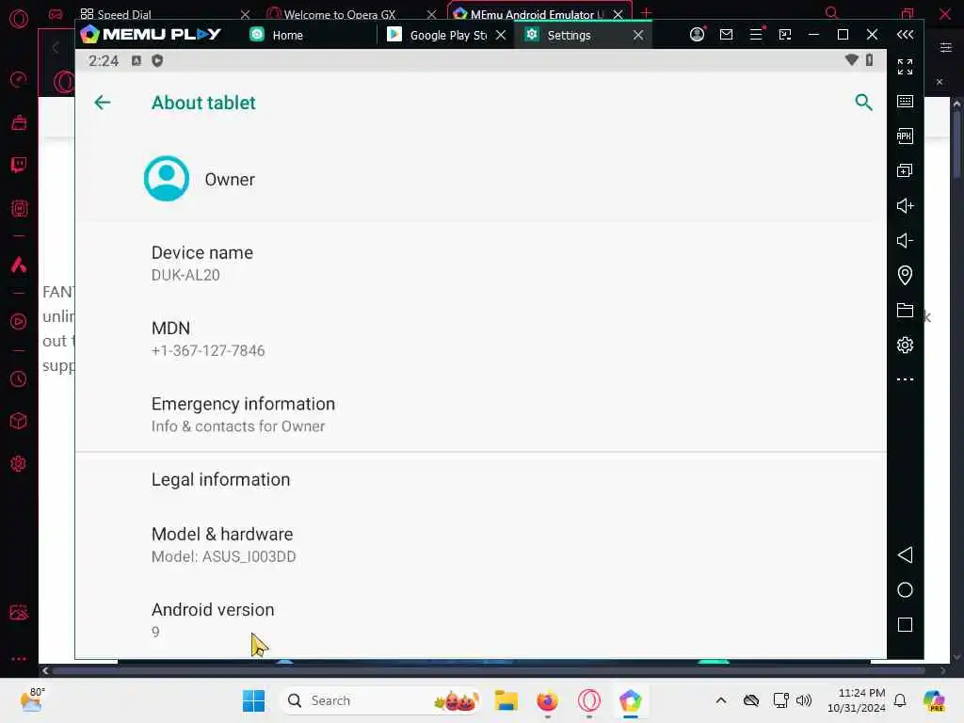Tap the Android recents square button
The height and width of the screenshot is (723, 964).
pos(905,625)
